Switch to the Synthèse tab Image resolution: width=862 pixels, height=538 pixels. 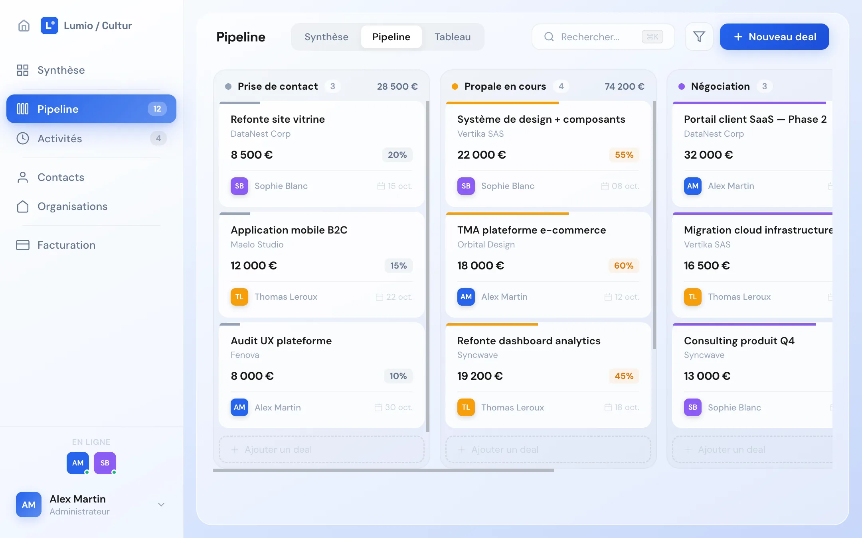[x=326, y=37]
